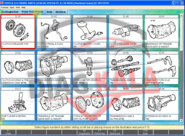The height and width of the screenshot is (136, 185).
Task: Select the 35-02 Torque Converter illustration
Action: tap(90, 102)
